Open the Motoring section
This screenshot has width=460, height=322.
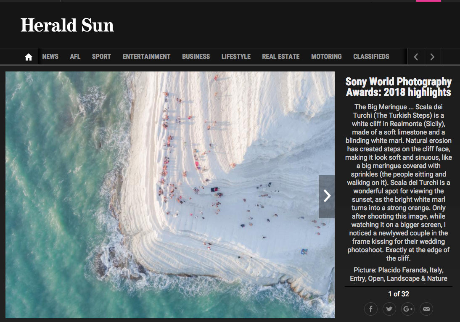pyautogui.click(x=326, y=57)
